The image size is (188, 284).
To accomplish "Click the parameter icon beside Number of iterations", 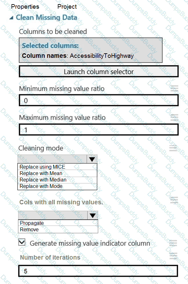I will click(x=174, y=255).
